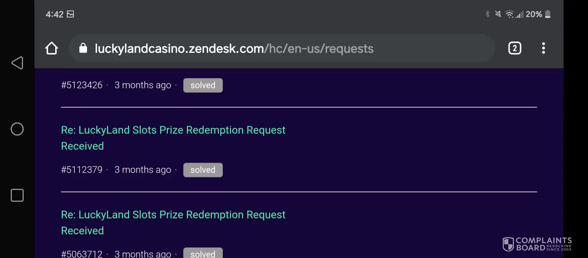The width and height of the screenshot is (588, 258).
Task: Click the solved badge for ticket #5123426
Action: coord(203,85)
